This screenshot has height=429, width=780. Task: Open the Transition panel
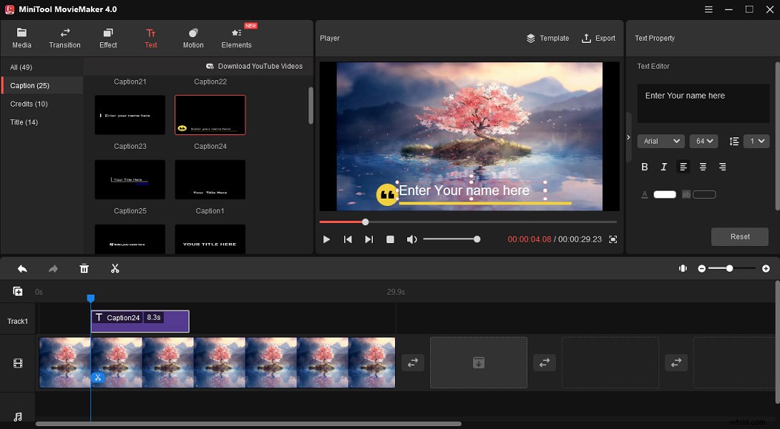[x=64, y=37]
